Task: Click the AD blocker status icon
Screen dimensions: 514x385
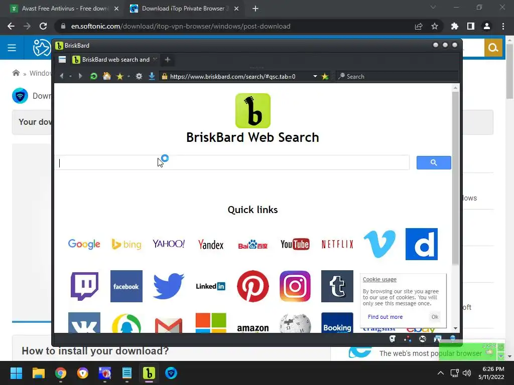Action: coord(423,339)
